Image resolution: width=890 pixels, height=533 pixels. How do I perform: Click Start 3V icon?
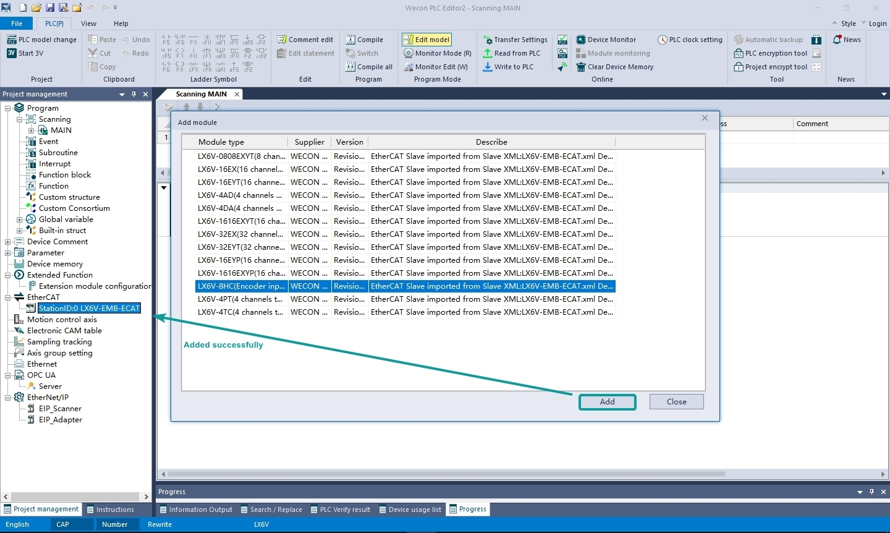12,53
